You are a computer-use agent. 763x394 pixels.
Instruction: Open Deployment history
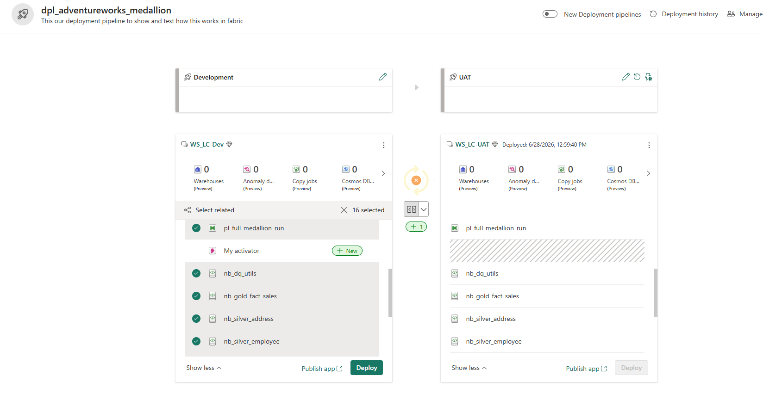[x=684, y=14]
